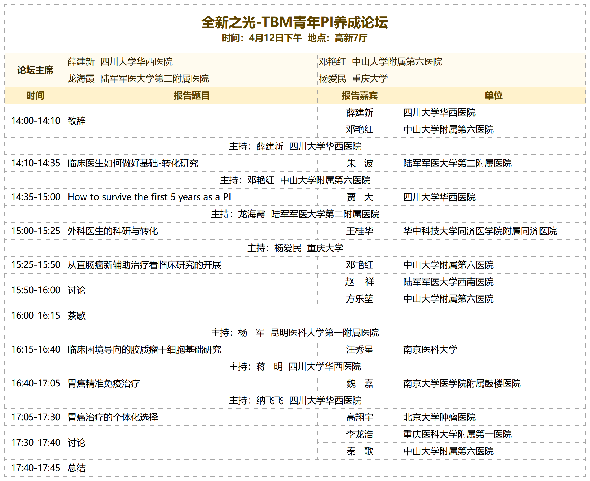The height and width of the screenshot is (481, 590).
Task: Click host line 主持：薛建新 四川大学华西医院
Action: point(295,146)
